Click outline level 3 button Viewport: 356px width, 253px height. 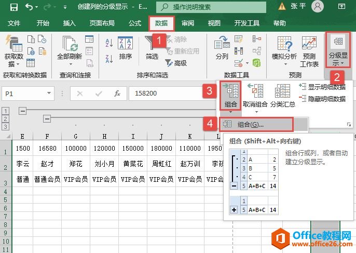coord(5,127)
